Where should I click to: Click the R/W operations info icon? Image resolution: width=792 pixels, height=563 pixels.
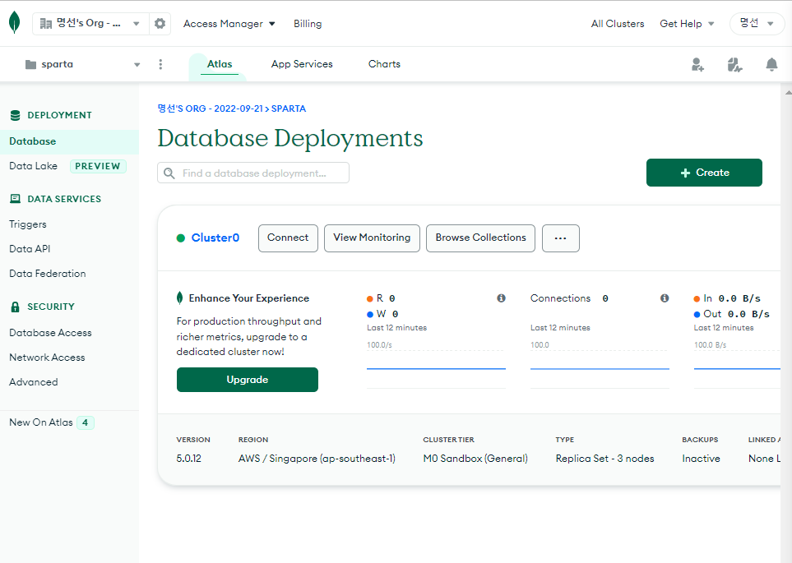(x=501, y=298)
